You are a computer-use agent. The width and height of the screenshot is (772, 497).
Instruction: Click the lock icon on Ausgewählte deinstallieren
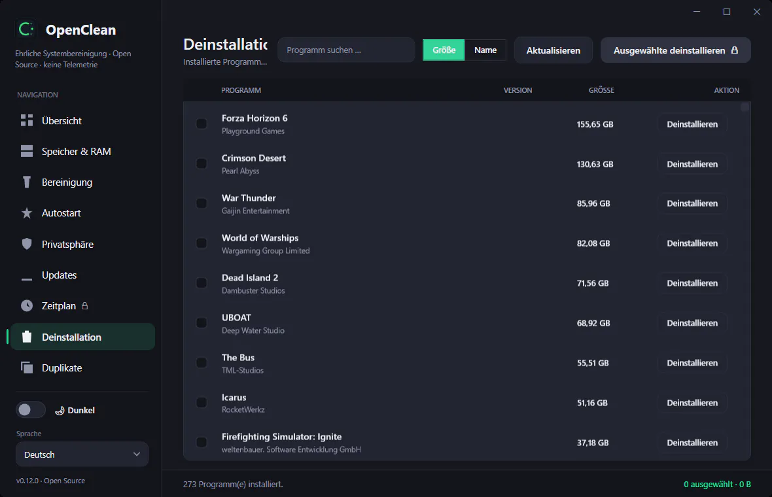(735, 50)
